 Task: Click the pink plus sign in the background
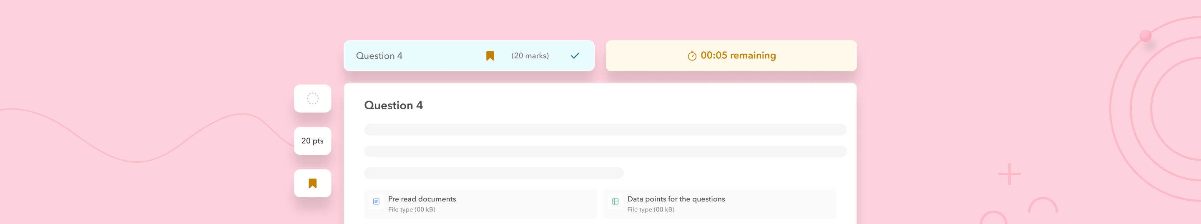(x=1009, y=174)
